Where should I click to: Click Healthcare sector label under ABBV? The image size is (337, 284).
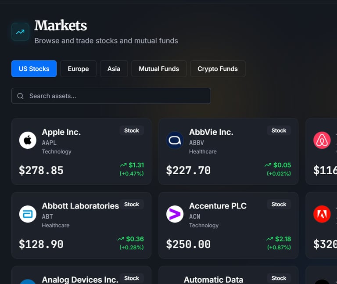pyautogui.click(x=203, y=151)
